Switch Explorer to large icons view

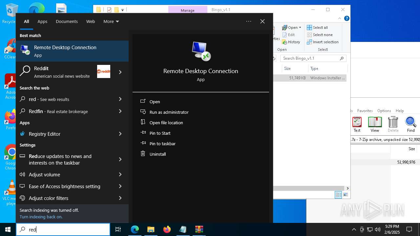click(346, 195)
